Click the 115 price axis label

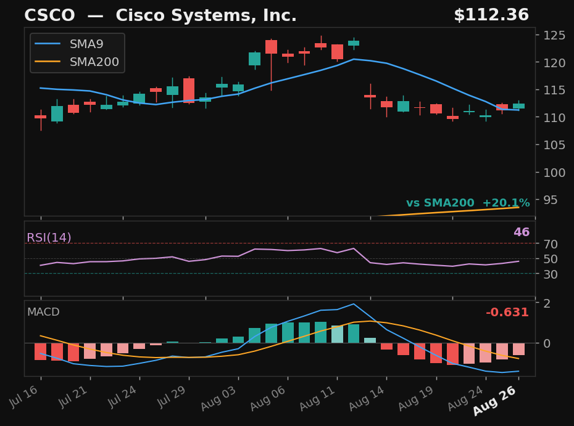554,91
